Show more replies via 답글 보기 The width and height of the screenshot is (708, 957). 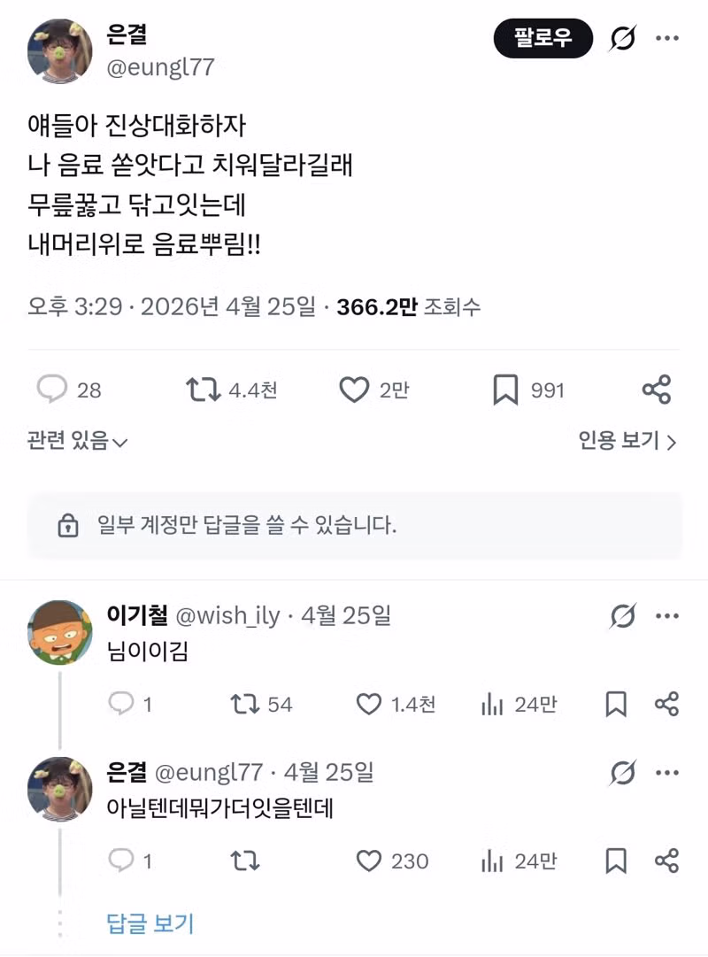[150, 923]
